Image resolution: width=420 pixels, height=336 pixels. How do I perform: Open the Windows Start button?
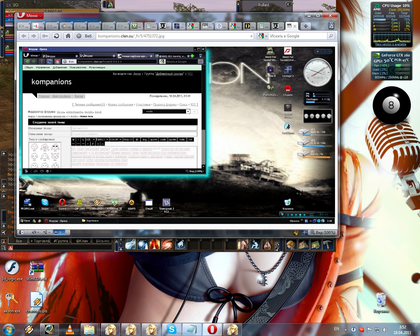click(9, 329)
